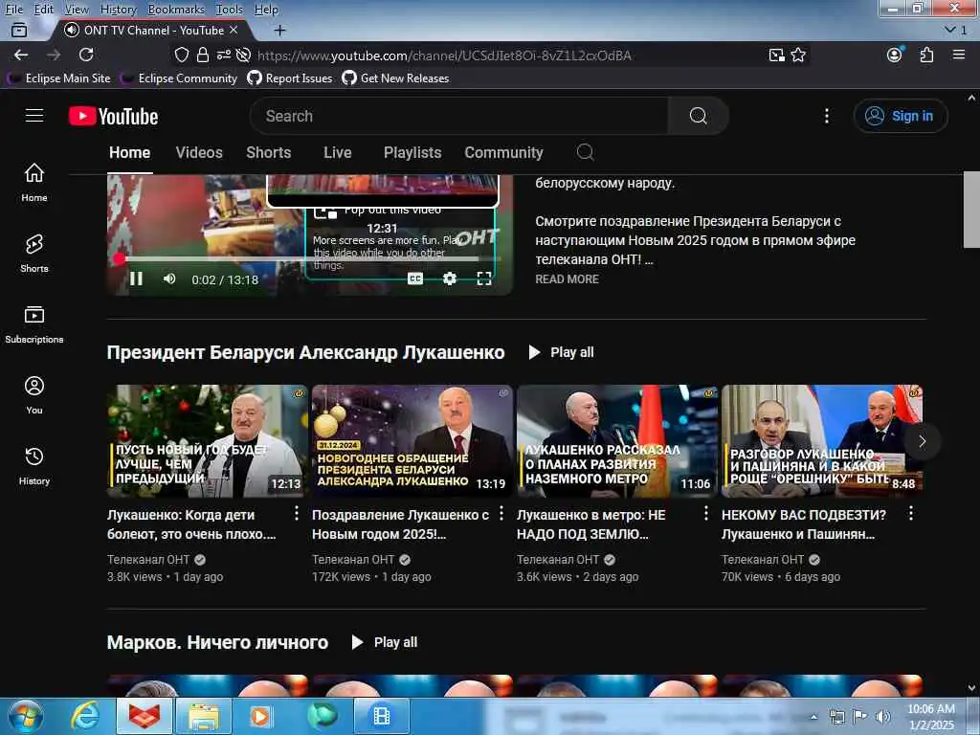Reload the page
This screenshot has height=735, width=980.
(86, 55)
